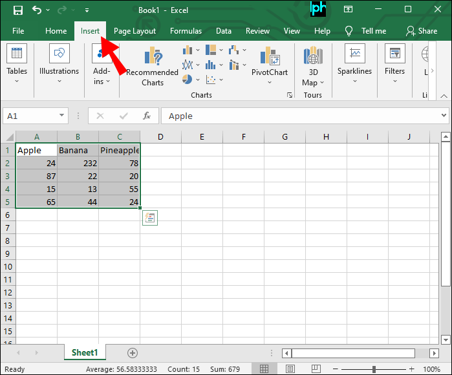Image resolution: width=452 pixels, height=375 pixels.
Task: Expand the Tables dropdown
Action: (17, 66)
